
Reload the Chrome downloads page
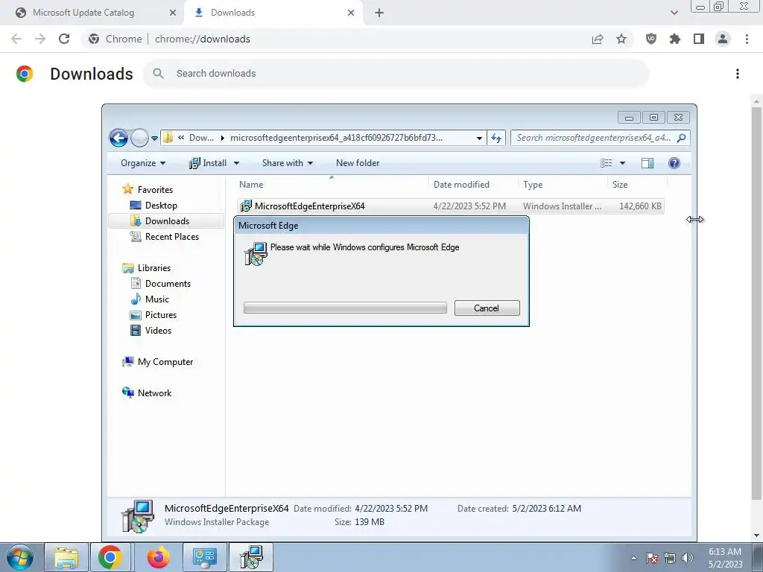point(64,39)
